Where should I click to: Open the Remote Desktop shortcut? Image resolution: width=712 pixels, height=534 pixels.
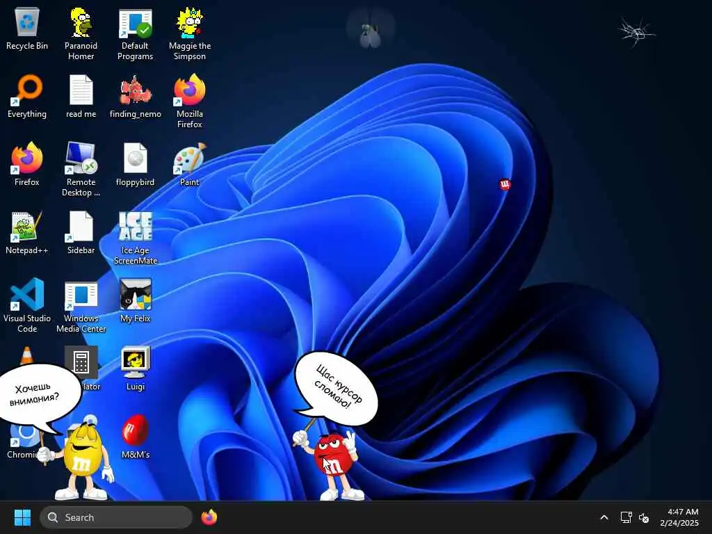click(x=81, y=170)
